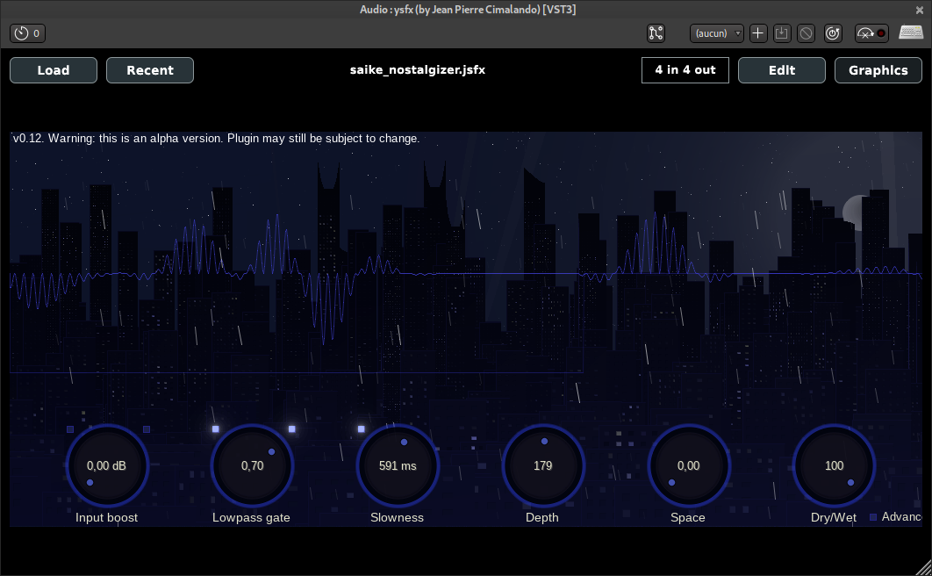The width and height of the screenshot is (932, 576).
Task: Toggle the left square above Input boost
Action: point(70,429)
